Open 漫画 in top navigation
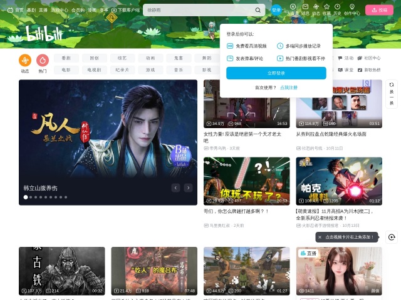 (92, 10)
